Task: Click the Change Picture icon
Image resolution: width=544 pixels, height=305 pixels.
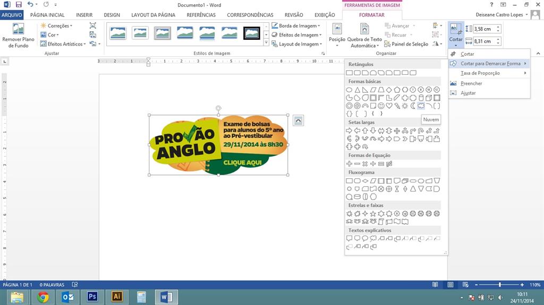Action: click(x=92, y=34)
